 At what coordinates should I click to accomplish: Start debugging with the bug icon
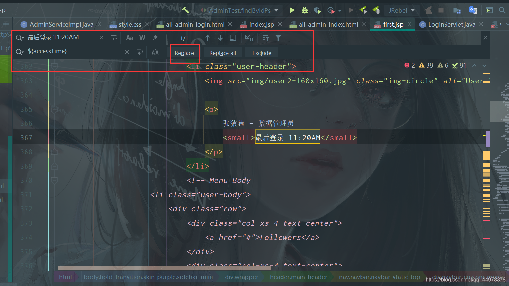(x=305, y=10)
